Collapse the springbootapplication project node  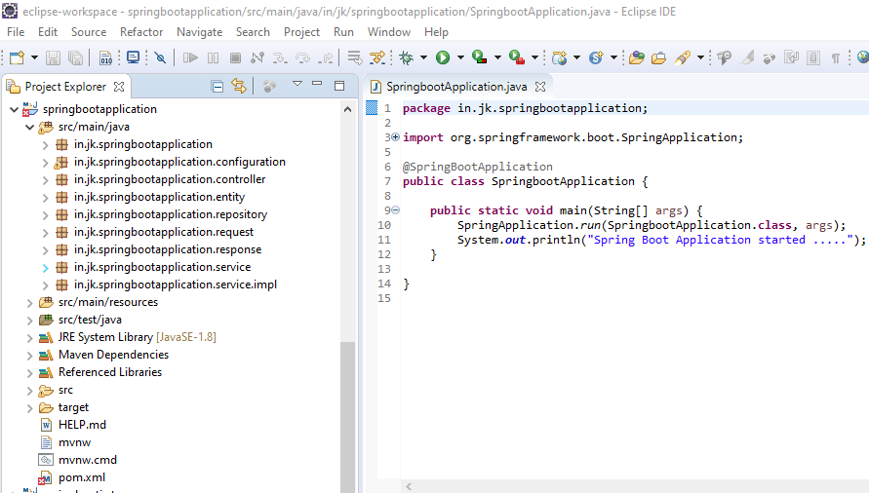point(14,110)
